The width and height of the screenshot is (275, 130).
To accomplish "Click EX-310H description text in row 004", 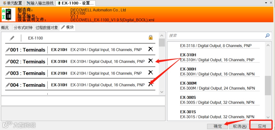I will coord(107,85).
